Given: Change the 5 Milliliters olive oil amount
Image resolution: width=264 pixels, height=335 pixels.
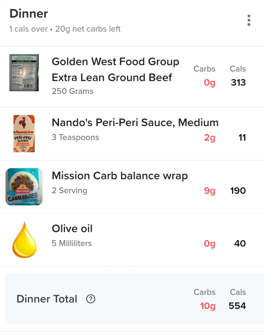Looking at the screenshot, I should tap(72, 243).
